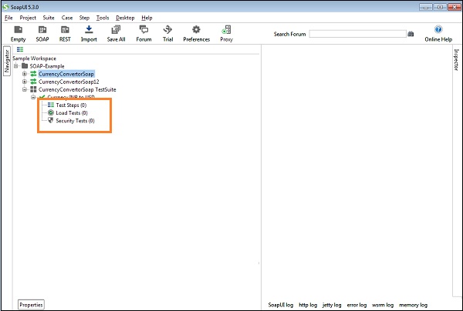Image resolution: width=463 pixels, height=311 pixels.
Task: Switch to the wsrm log tab
Action: coord(383,305)
